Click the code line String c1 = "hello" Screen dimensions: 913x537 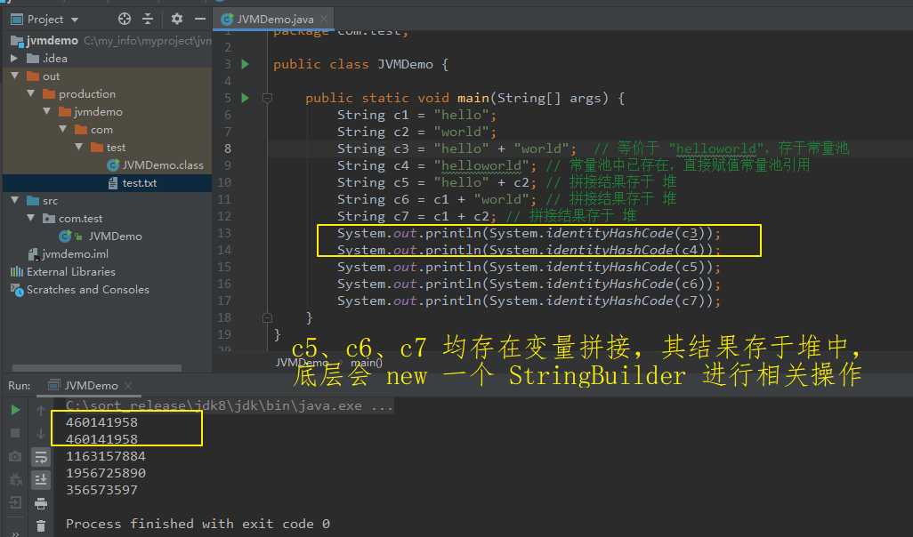coord(417,115)
